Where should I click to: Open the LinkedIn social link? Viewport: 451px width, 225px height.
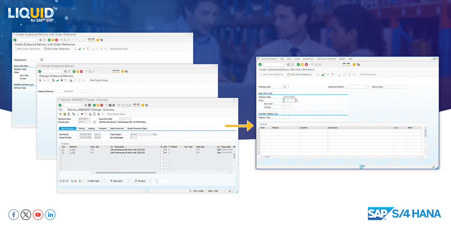point(50,214)
